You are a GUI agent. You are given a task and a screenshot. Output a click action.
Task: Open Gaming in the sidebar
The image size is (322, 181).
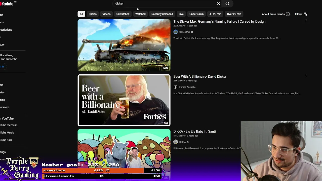(x=3, y=100)
